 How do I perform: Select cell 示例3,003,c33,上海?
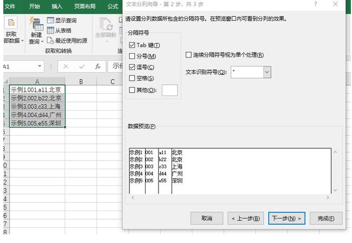[37, 106]
